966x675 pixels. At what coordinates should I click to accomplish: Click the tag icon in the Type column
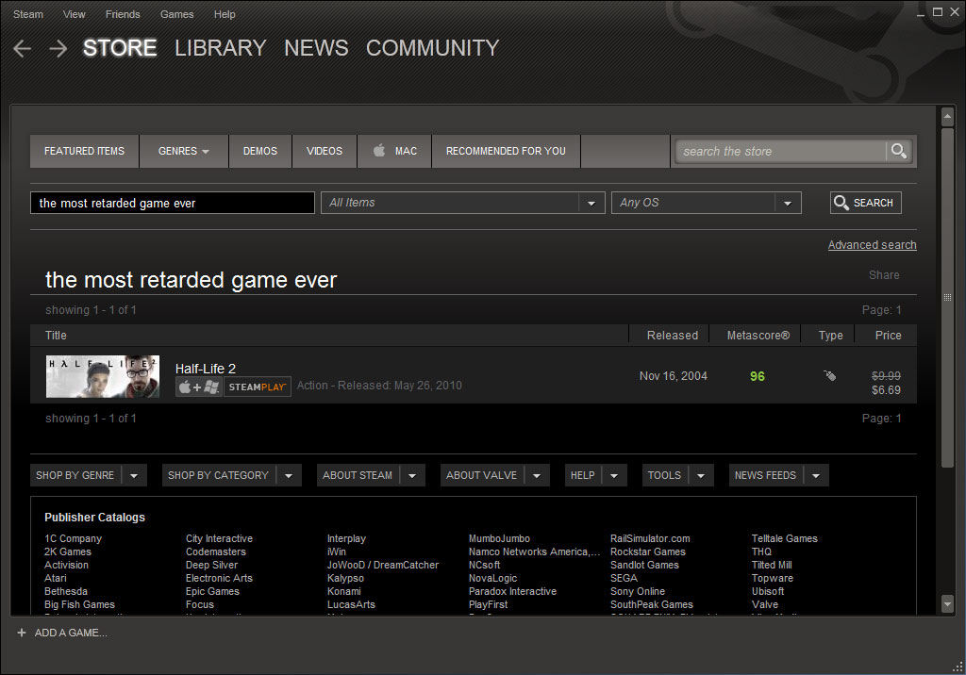tap(829, 376)
